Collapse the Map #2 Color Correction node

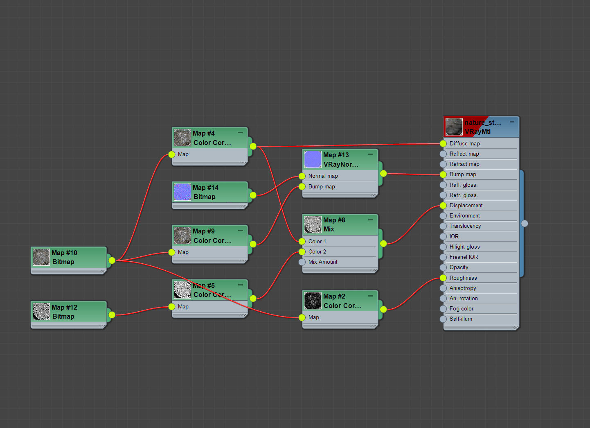coord(371,296)
